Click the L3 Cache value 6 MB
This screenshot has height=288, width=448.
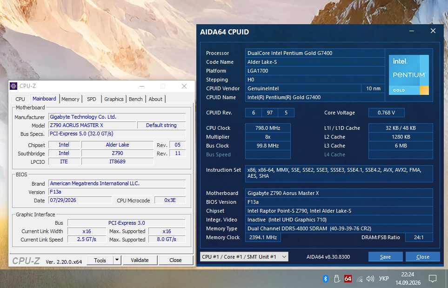tap(401, 146)
